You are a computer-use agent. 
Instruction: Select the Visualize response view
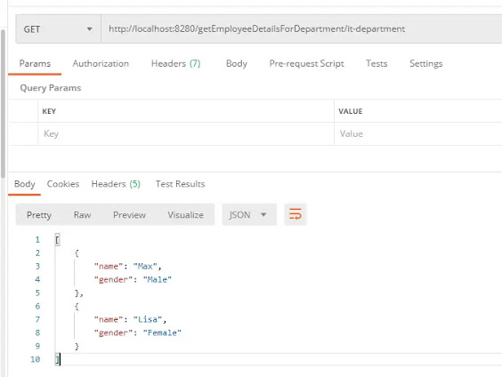click(x=186, y=214)
